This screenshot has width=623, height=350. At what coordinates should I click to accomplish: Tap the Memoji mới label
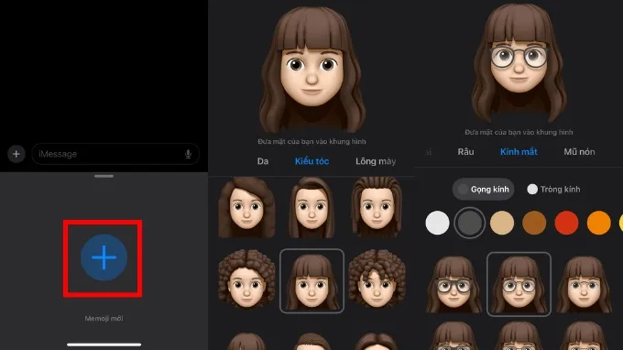coord(104,318)
